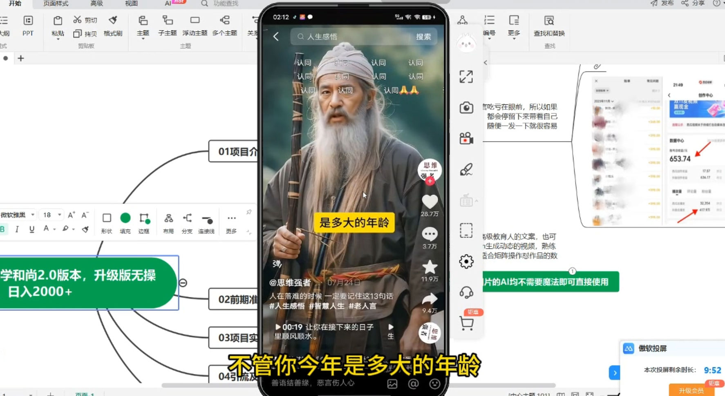Viewport: 725px width, 396px height.
Task: Toggle underline formatting
Action: click(x=31, y=230)
